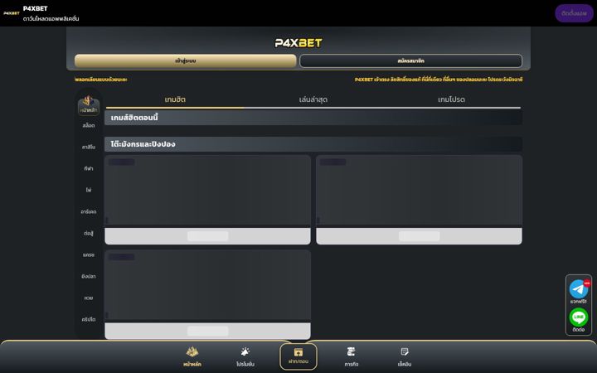Viewport: 597px width, 373px height.
Task: Click the small P4XBET app icon top-left
Action: click(12, 13)
